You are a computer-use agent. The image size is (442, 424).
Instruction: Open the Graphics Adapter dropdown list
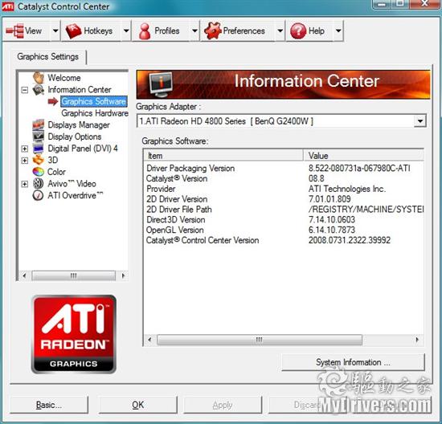pyautogui.click(x=420, y=121)
